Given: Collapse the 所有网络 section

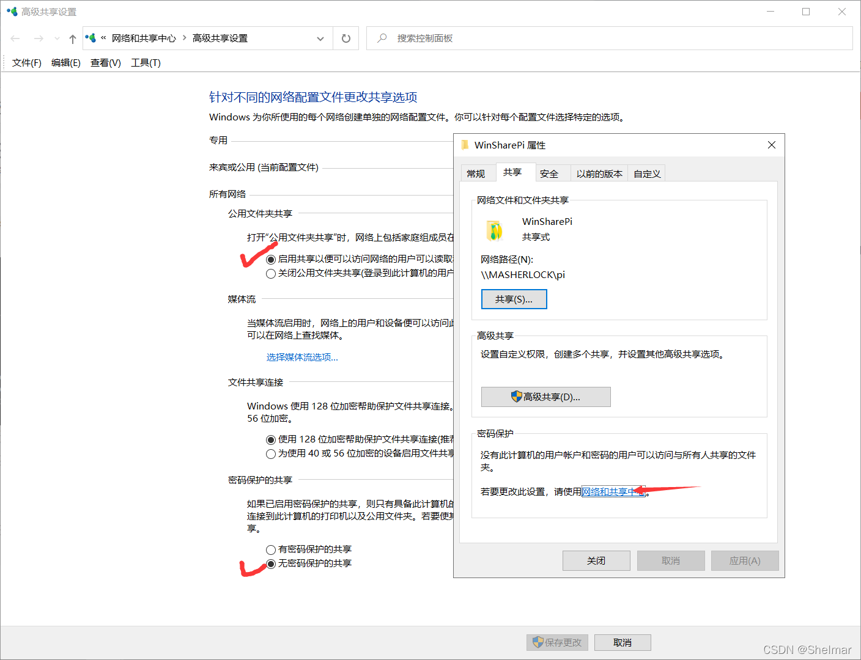Looking at the screenshot, I should coord(227,194).
